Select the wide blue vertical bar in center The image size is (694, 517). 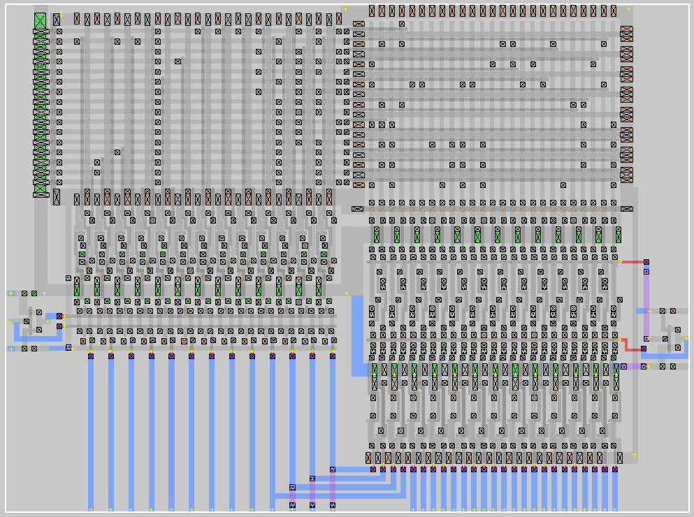(358, 335)
